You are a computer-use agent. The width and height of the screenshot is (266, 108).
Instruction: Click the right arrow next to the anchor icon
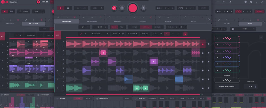[185, 27]
